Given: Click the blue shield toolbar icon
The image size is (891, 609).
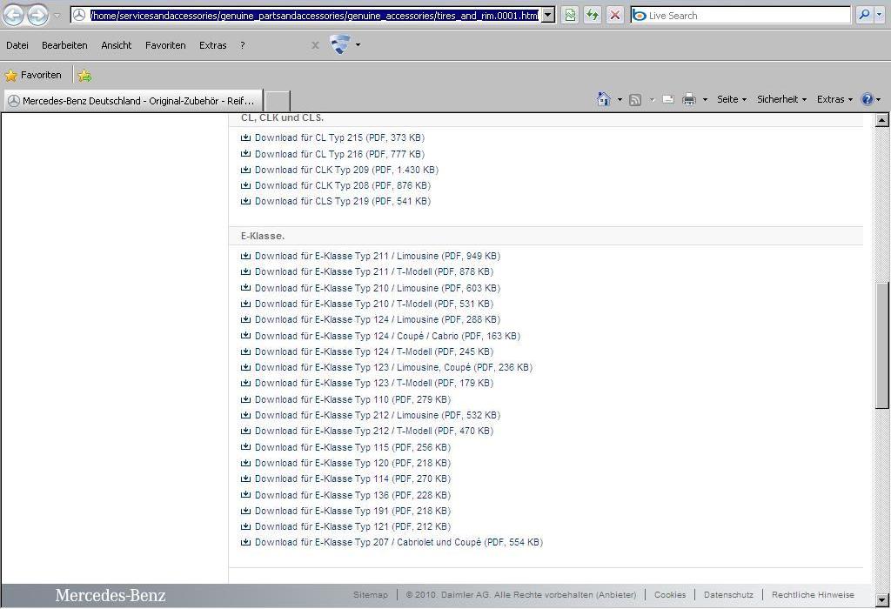Looking at the screenshot, I should click(340, 44).
